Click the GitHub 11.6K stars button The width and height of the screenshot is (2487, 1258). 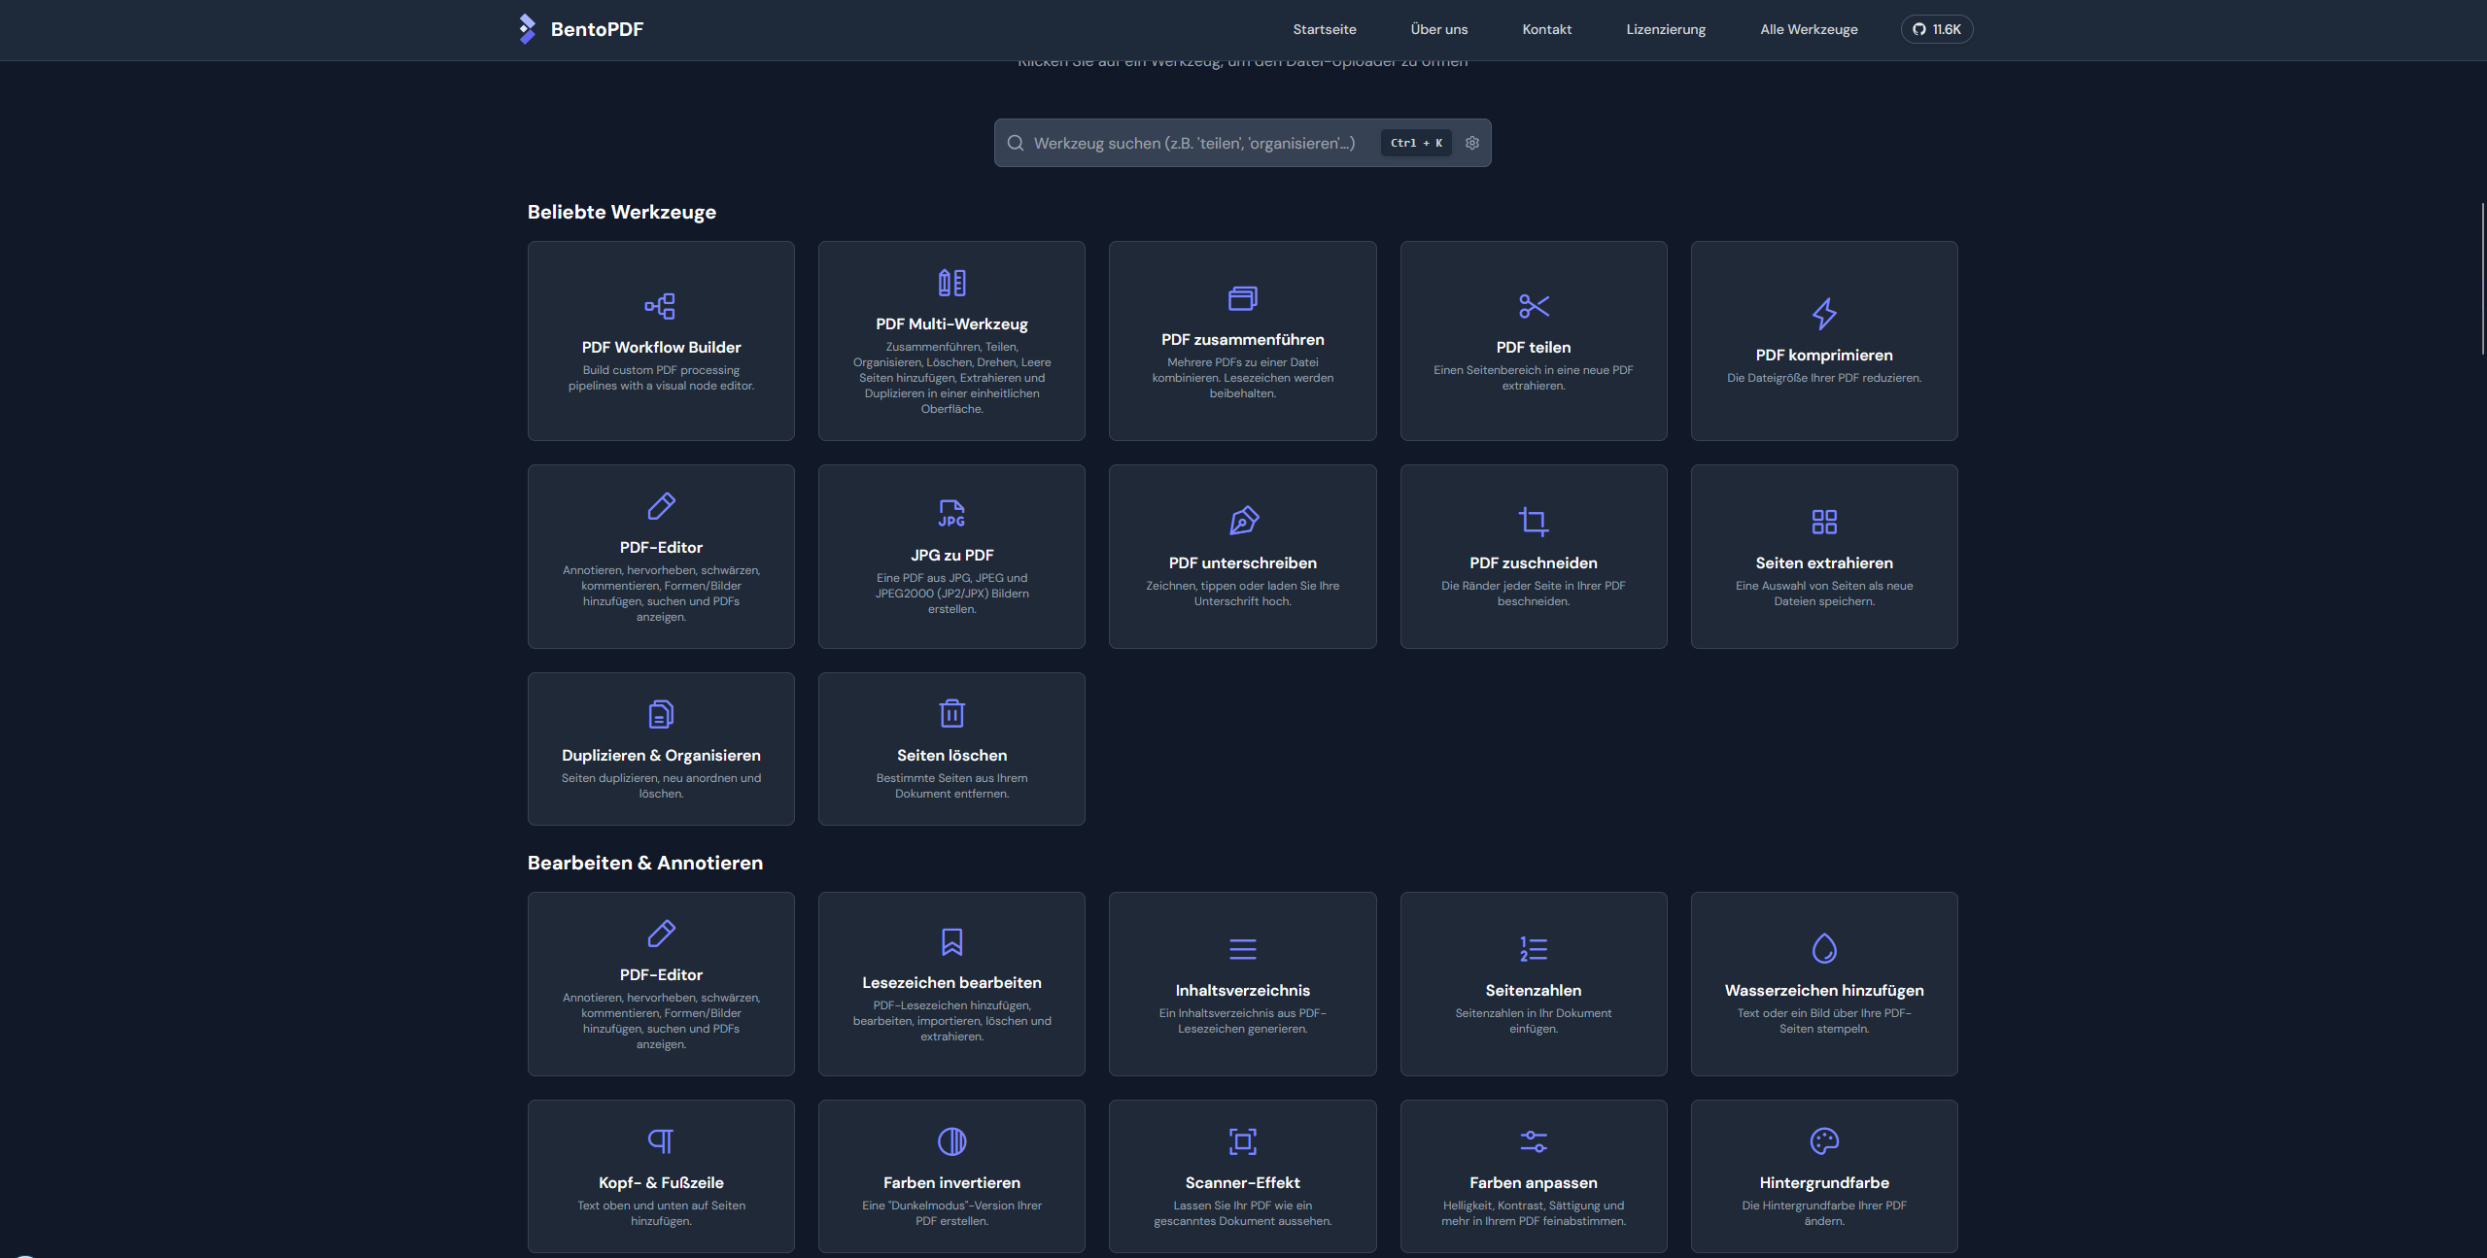pos(1936,29)
